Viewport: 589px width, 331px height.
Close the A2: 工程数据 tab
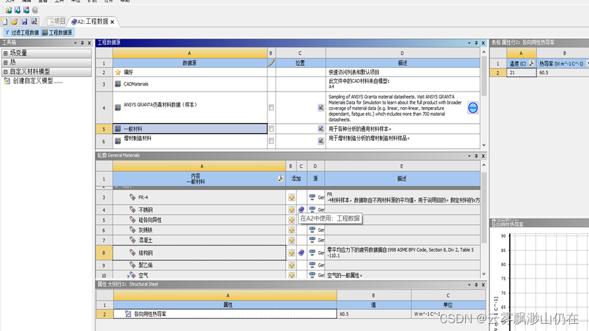pyautogui.click(x=112, y=22)
